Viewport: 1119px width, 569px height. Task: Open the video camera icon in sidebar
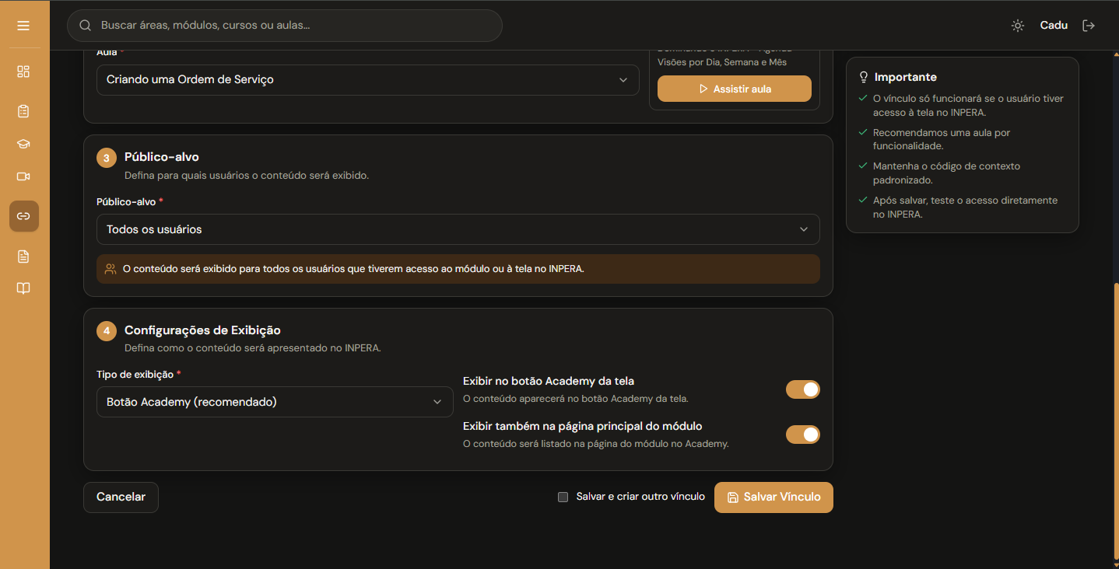(23, 176)
